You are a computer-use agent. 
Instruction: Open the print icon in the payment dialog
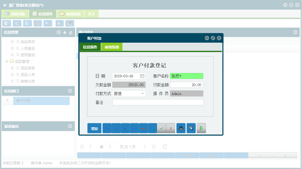(x=181, y=128)
